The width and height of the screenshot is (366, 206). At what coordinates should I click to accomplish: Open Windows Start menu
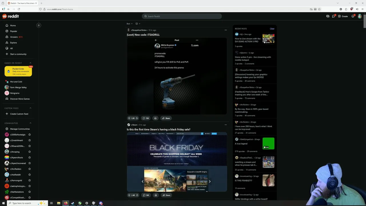[x=3, y=203]
